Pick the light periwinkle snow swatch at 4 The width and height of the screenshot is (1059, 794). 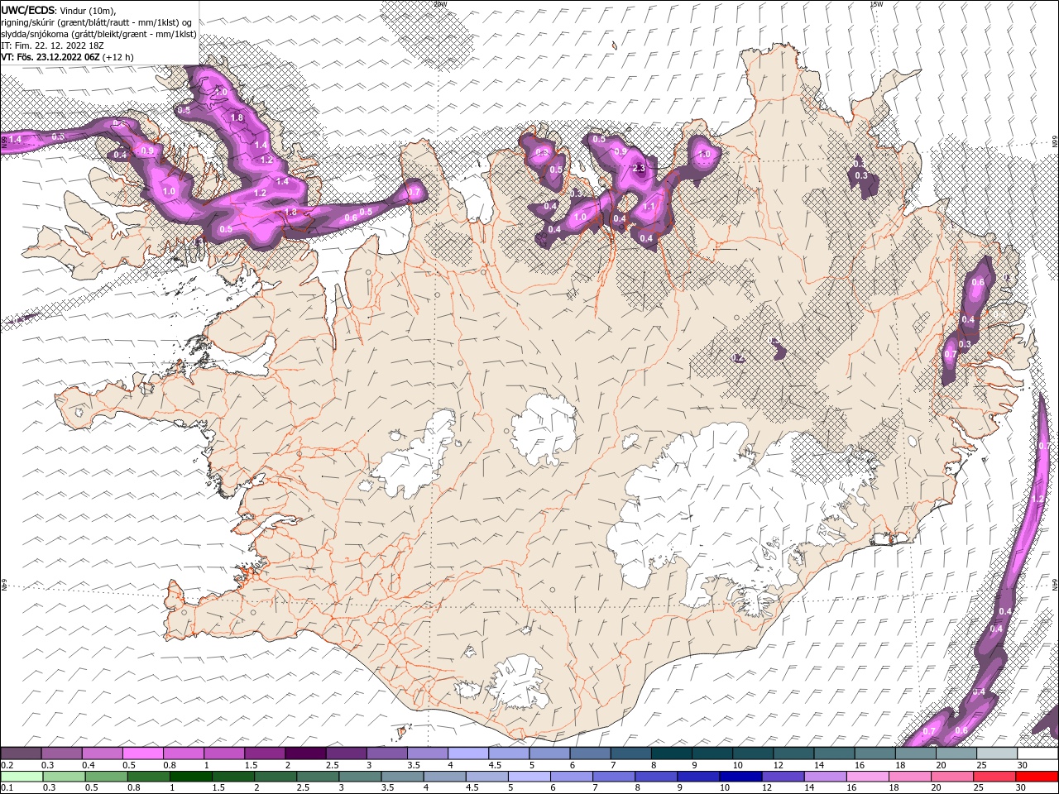(x=468, y=753)
